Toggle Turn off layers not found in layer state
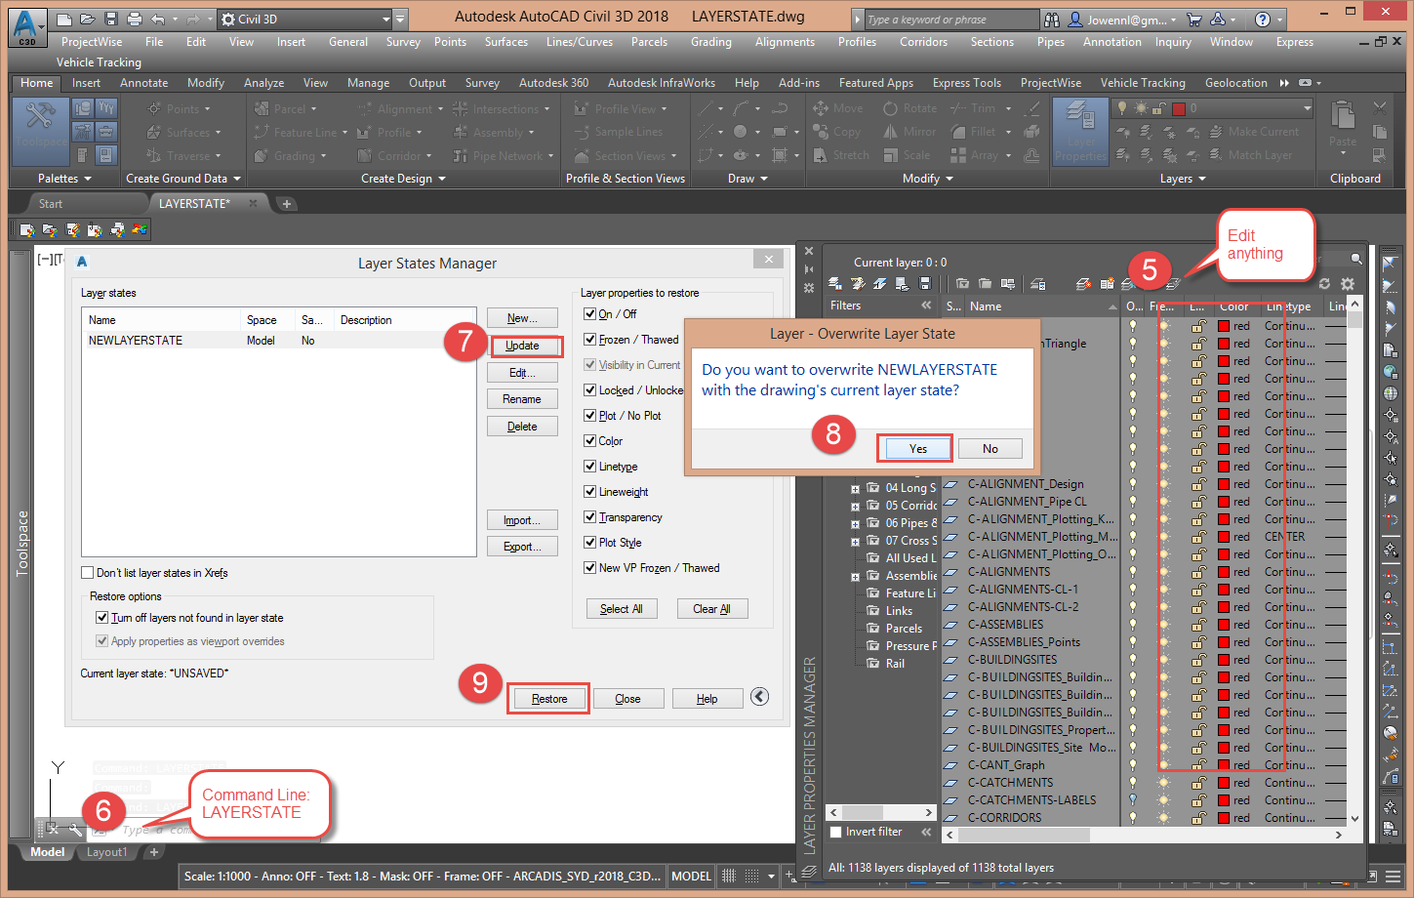Image resolution: width=1414 pixels, height=898 pixels. (101, 617)
